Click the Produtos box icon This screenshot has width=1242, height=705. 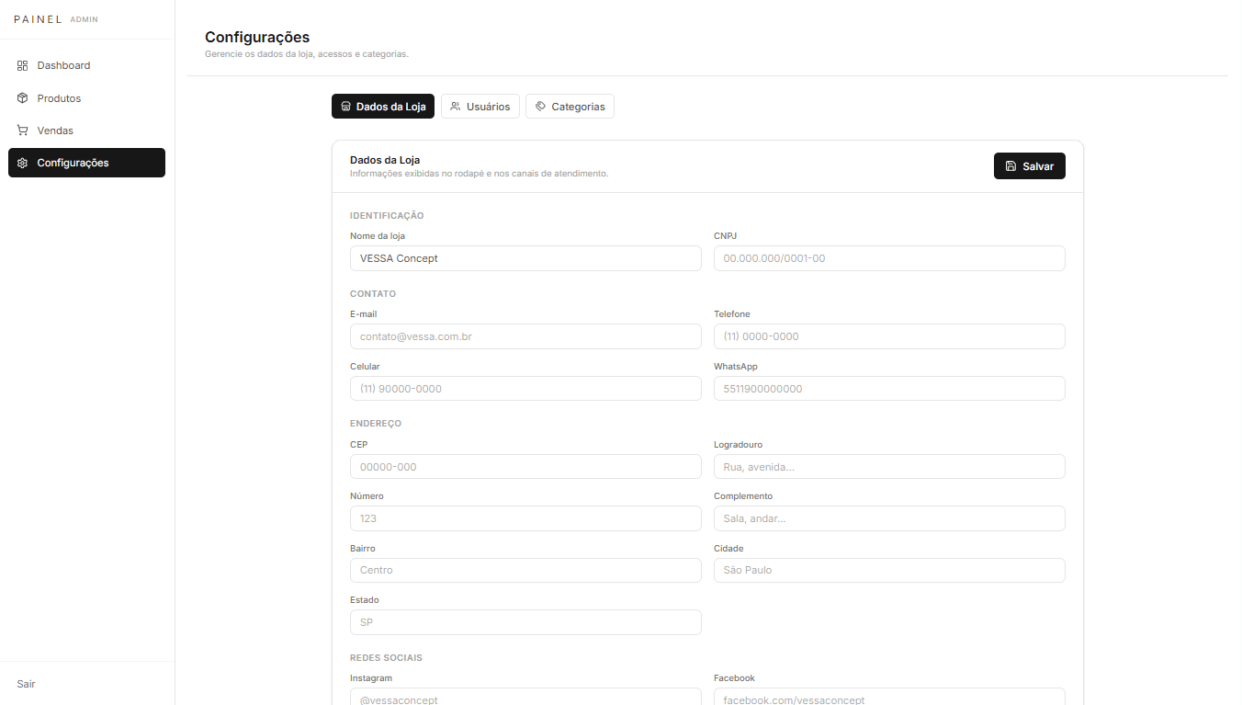click(x=22, y=98)
